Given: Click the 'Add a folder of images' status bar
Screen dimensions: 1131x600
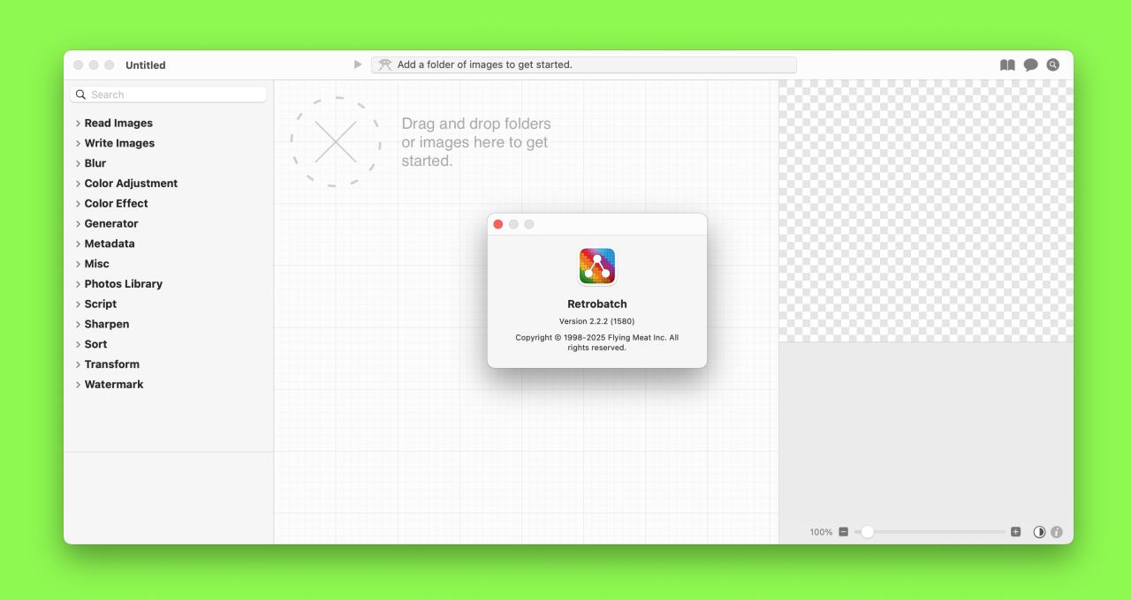Looking at the screenshot, I should [584, 64].
